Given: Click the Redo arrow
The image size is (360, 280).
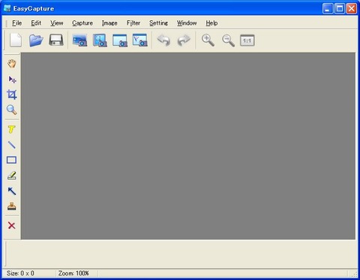Looking at the screenshot, I should pos(184,40).
